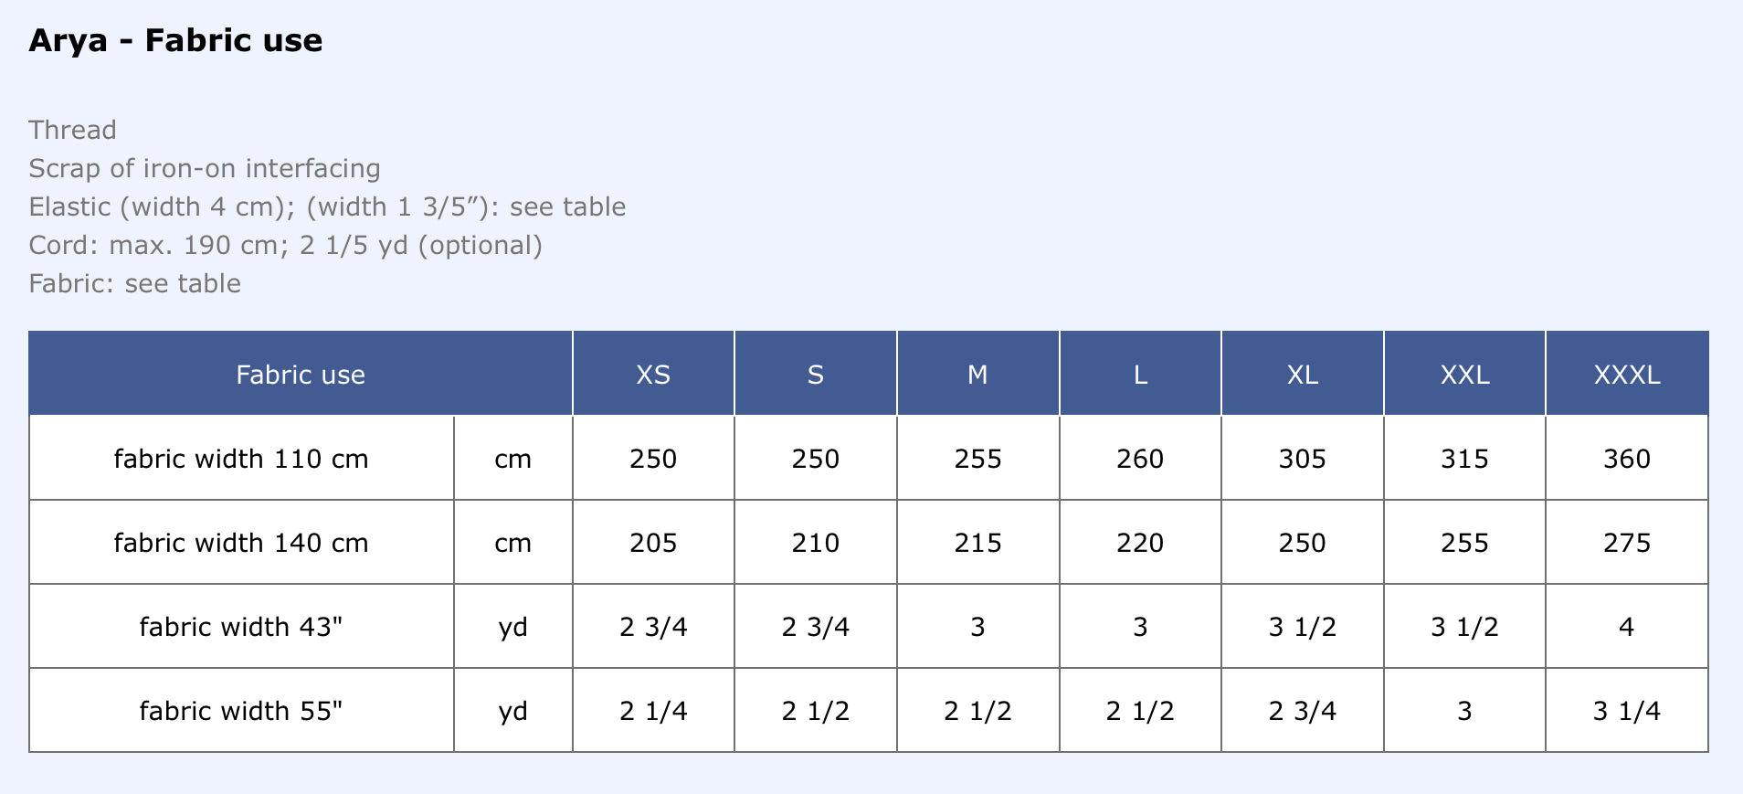
Task: Click the 'Arya - Fabric use' heading
Action: pyautogui.click(x=175, y=41)
